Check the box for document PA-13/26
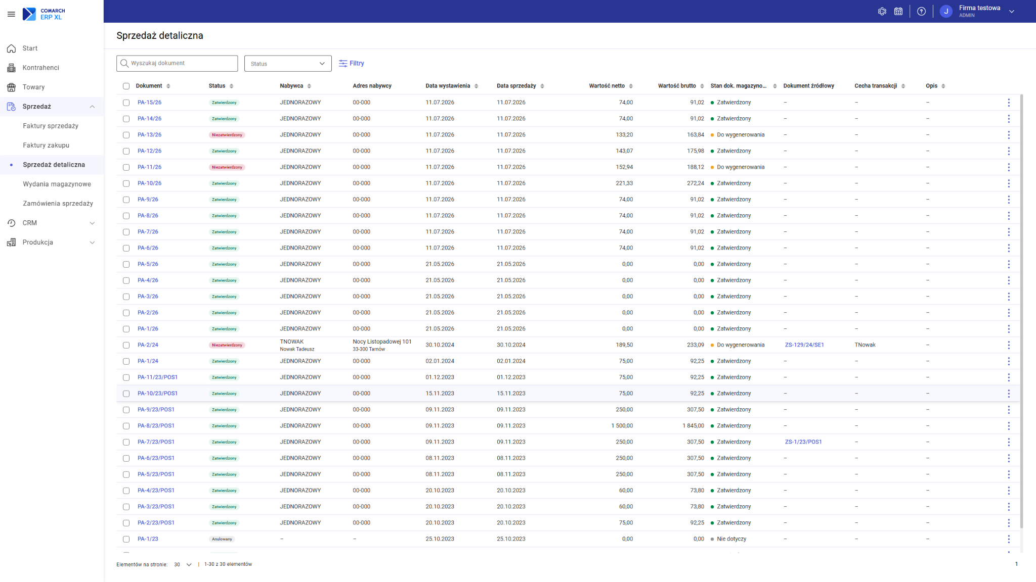 [x=126, y=135]
